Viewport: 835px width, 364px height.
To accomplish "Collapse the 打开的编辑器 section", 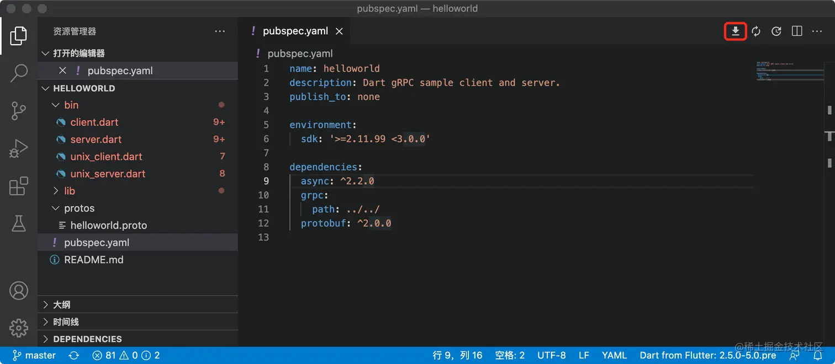I will 138,53.
